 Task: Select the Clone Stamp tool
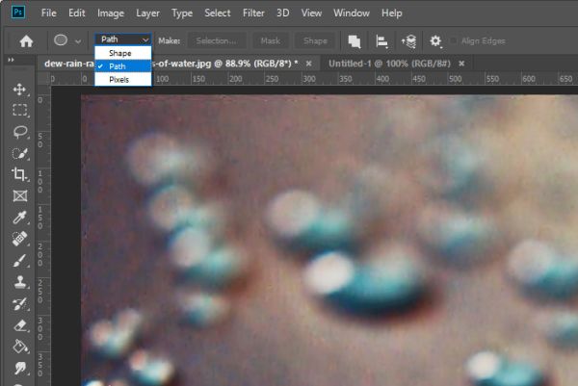pyautogui.click(x=19, y=282)
